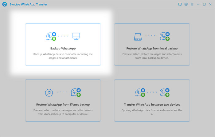Screen dimensions: 215x137
Task: Open the hamburger menu icon
Action: click(192, 4)
